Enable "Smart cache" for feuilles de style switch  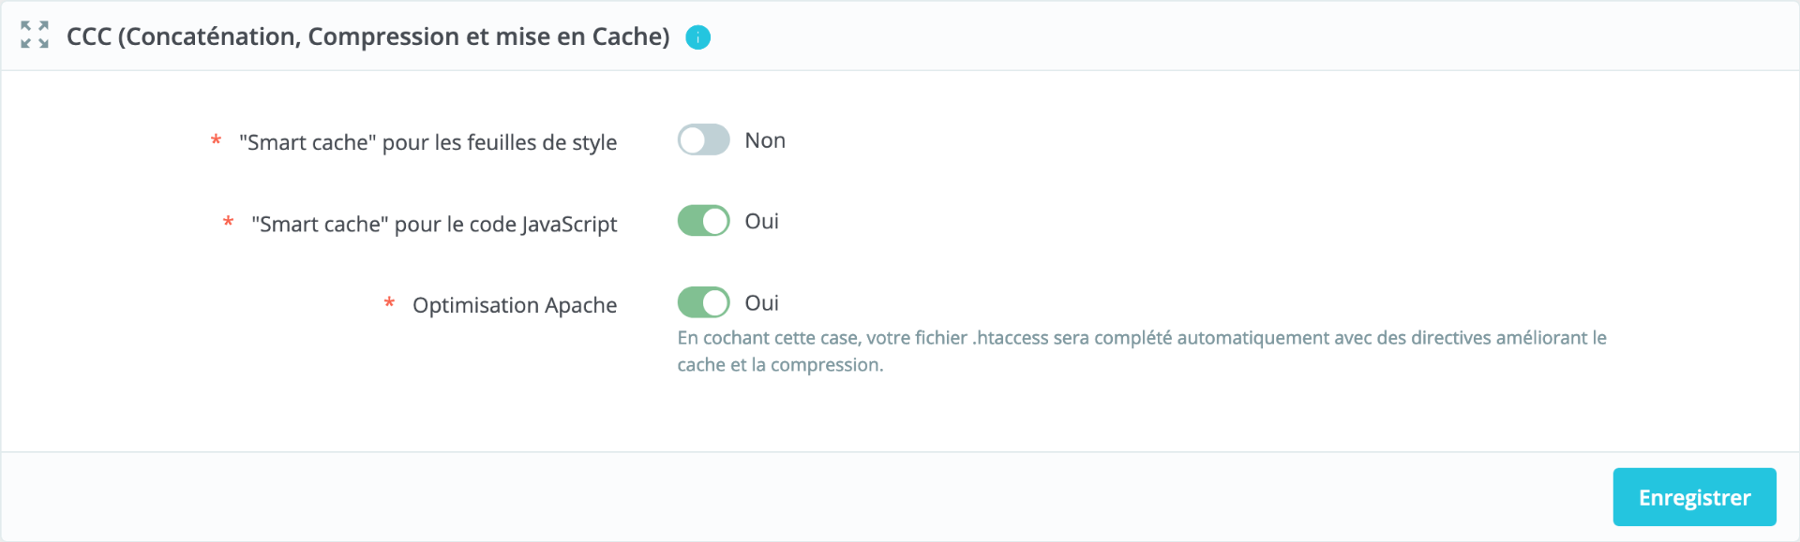(x=703, y=139)
